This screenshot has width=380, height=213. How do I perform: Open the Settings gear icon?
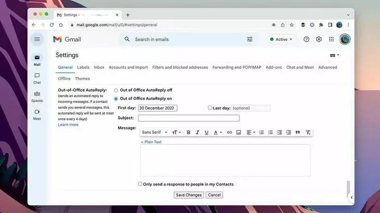click(319, 39)
